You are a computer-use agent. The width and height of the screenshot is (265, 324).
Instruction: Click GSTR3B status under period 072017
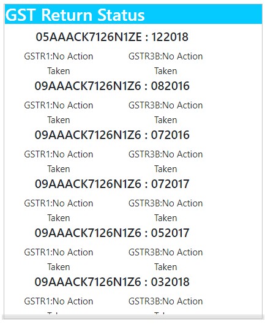(x=166, y=210)
